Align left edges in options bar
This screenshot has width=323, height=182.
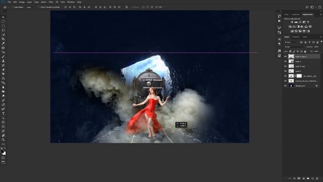pyautogui.click(x=80, y=7)
